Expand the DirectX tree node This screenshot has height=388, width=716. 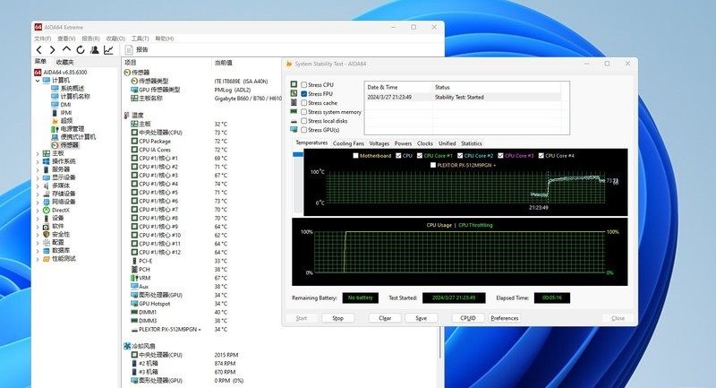click(x=38, y=209)
